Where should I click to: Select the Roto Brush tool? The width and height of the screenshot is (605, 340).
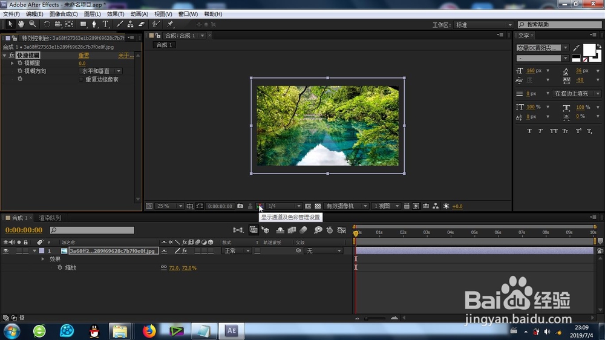[x=155, y=24]
